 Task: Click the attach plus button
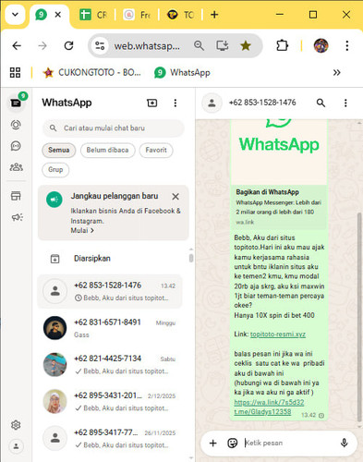coord(212,443)
